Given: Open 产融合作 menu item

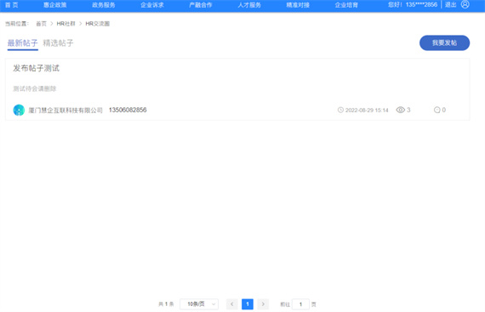Looking at the screenshot, I should (x=201, y=5).
